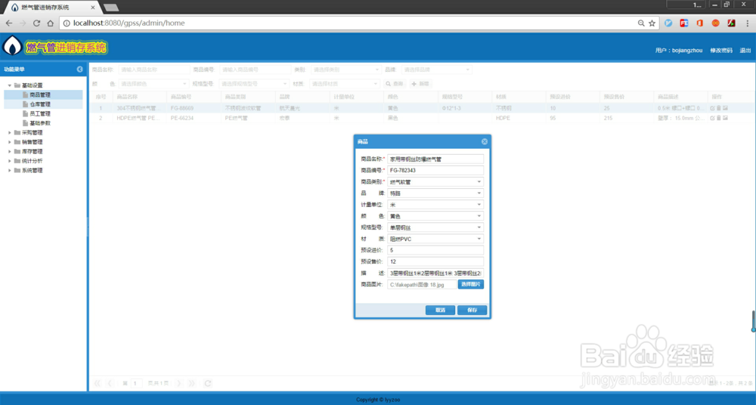The width and height of the screenshot is (756, 405).
Task: Click the browser forward arrow
Action: [x=23, y=23]
